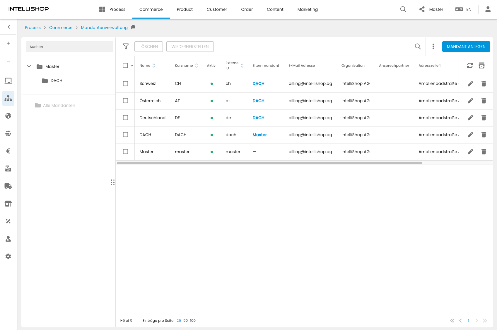Open the Marketing menu

(308, 9)
